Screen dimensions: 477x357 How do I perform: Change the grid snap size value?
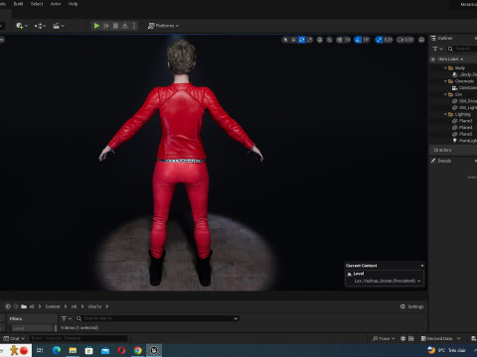347,40
